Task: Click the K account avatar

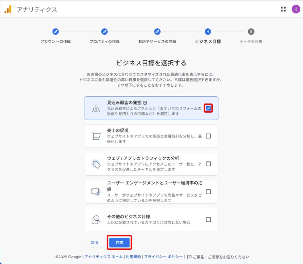Action: pos(296,9)
